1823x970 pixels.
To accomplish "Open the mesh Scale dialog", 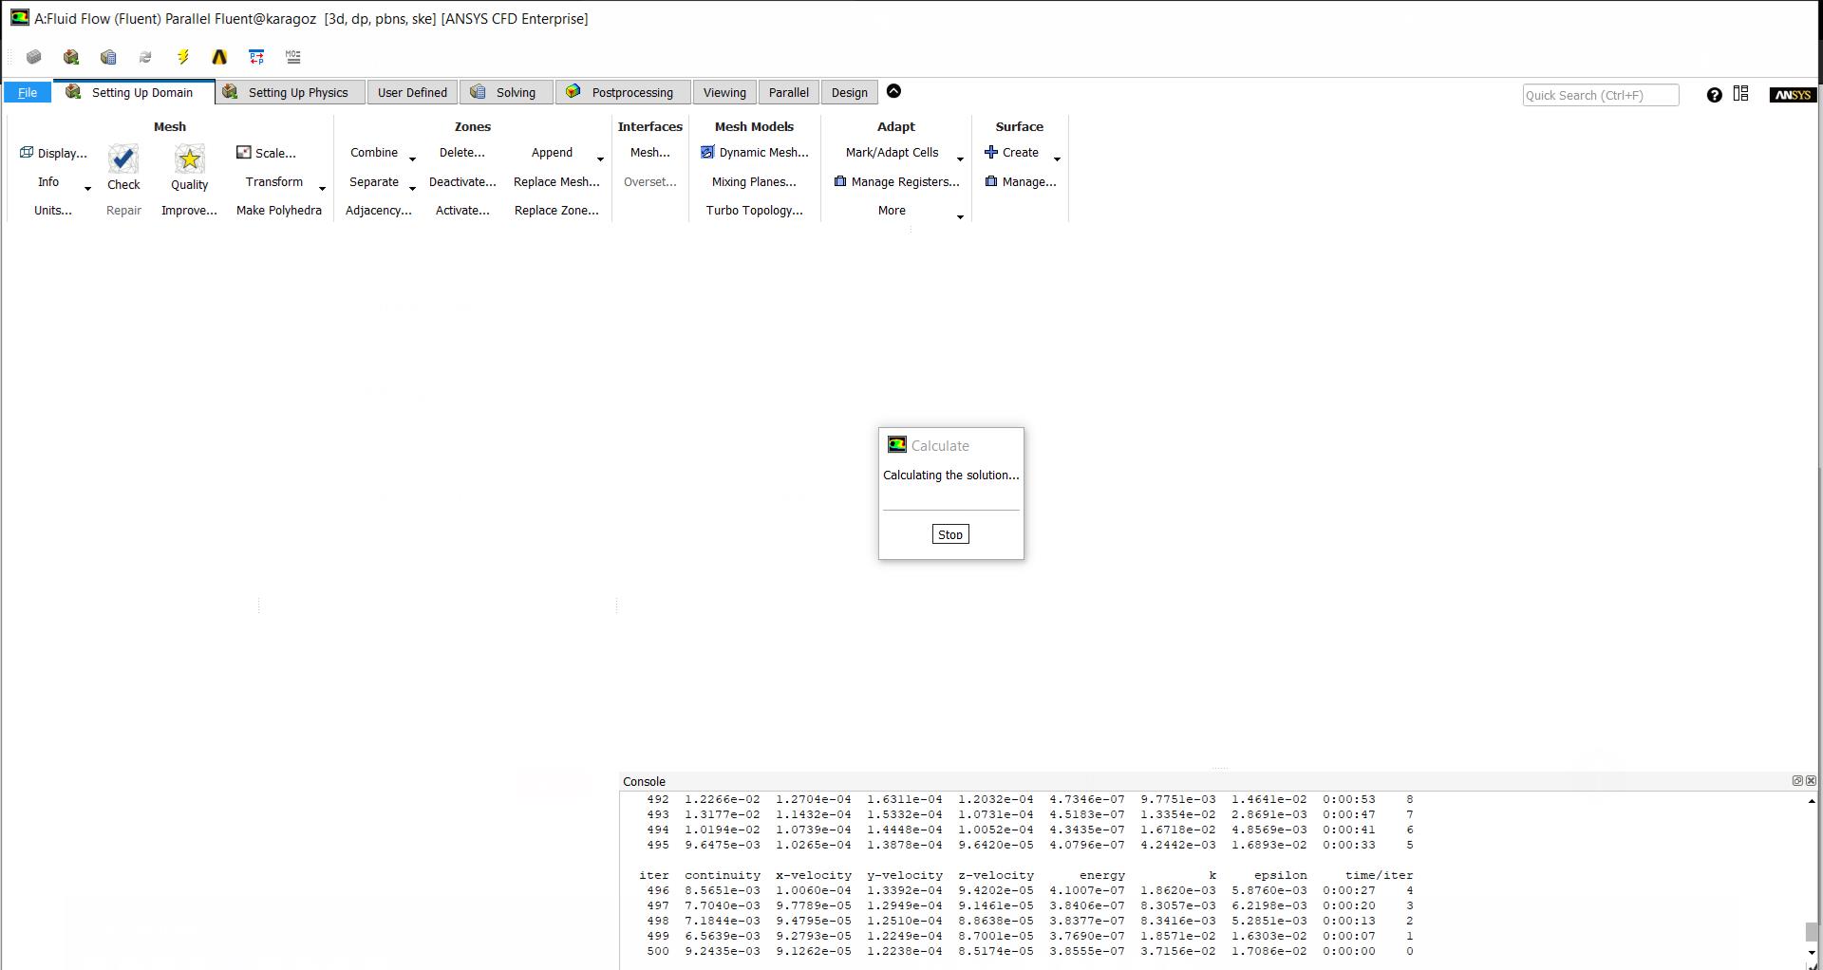I will tap(267, 153).
